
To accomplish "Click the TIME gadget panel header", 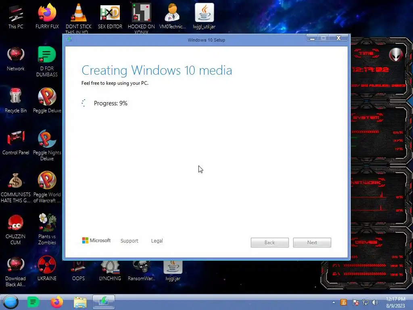I will click(366, 54).
